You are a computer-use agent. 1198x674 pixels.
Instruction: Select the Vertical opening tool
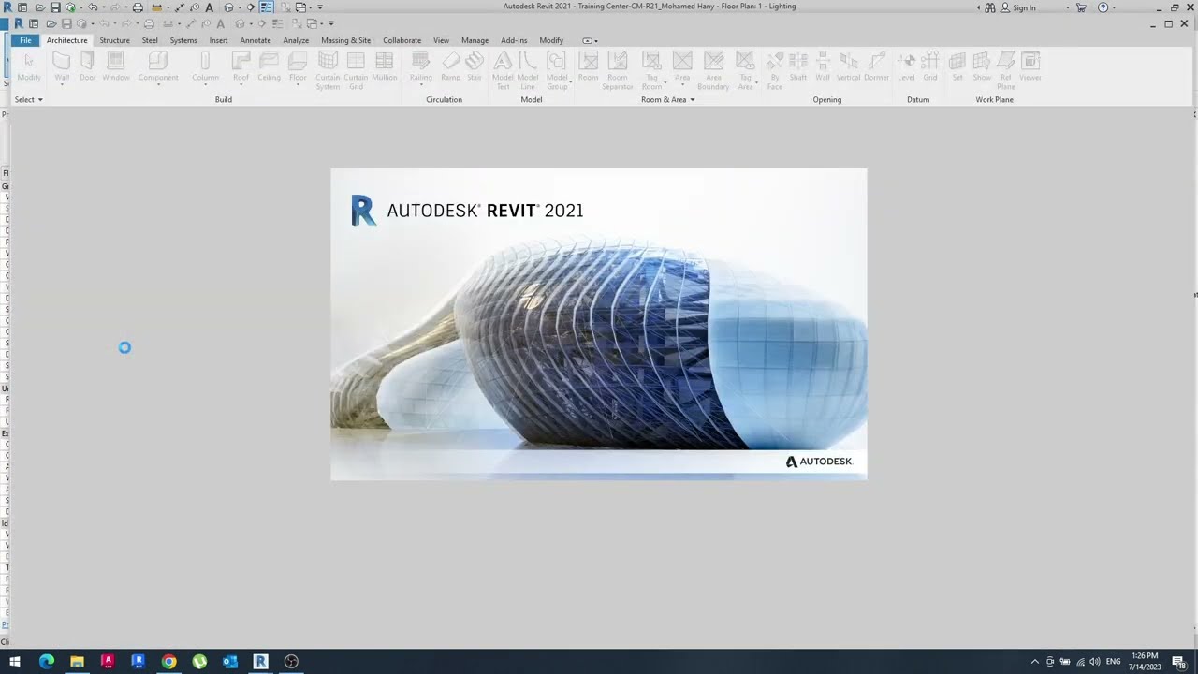pyautogui.click(x=848, y=66)
